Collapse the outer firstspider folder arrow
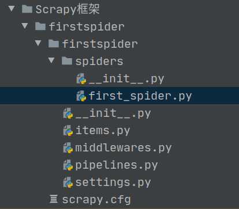 25,26
